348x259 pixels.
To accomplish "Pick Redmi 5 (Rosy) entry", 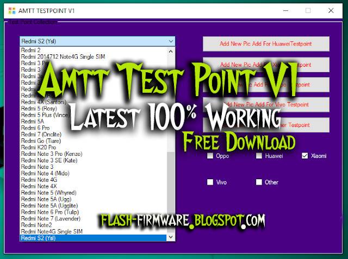I will pyautogui.click(x=93, y=109).
